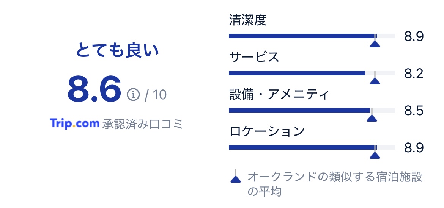
Task: Click the サービス rating bar
Action: point(312,73)
